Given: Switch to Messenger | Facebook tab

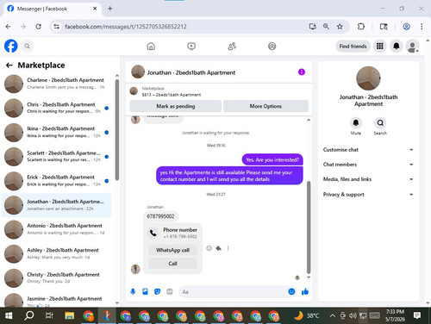Looking at the screenshot, I should click(52, 9).
